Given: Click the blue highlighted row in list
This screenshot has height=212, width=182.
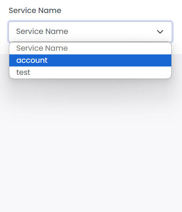Looking at the screenshot, I should tap(90, 60).
